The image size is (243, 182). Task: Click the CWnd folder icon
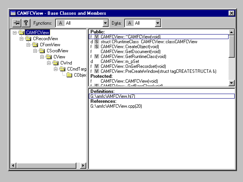pyautogui.click(x=56, y=63)
